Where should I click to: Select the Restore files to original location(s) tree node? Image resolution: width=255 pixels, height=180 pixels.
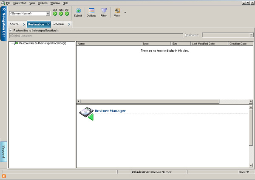42,43
